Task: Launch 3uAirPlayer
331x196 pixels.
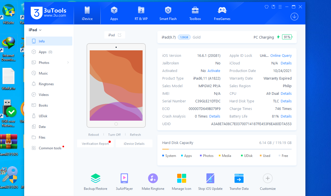Action: click(x=124, y=182)
